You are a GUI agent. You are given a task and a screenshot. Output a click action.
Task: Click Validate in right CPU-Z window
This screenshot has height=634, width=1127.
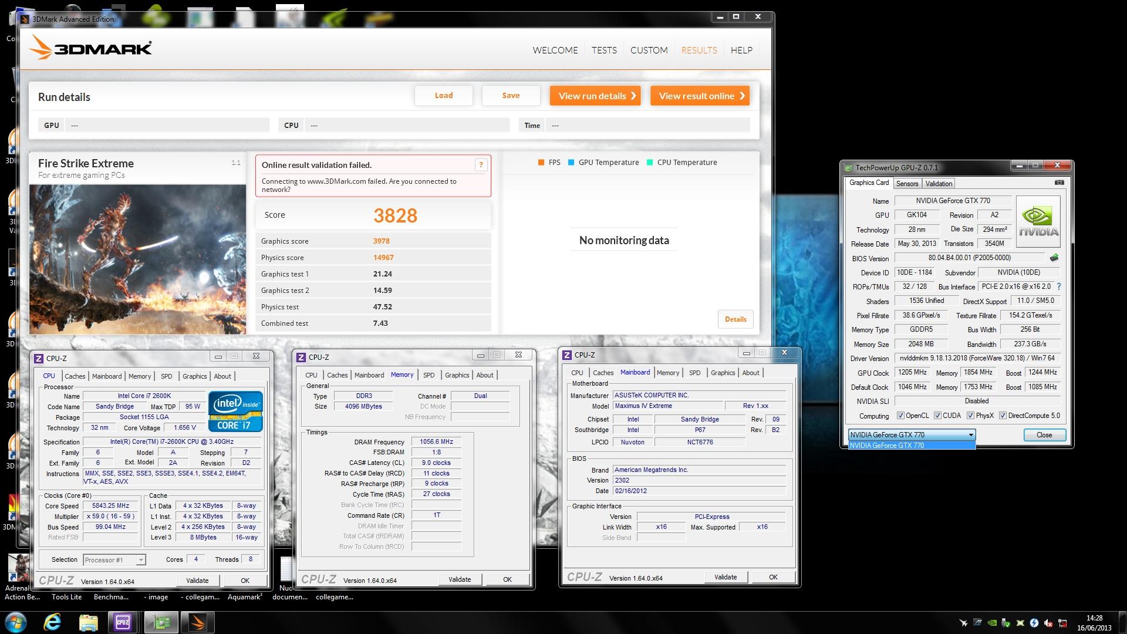coord(726,577)
